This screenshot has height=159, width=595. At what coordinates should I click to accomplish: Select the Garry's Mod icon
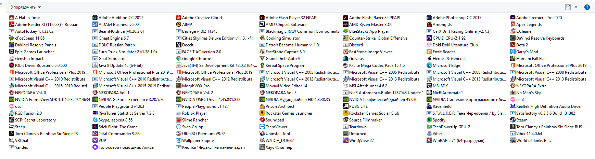pos(513,52)
